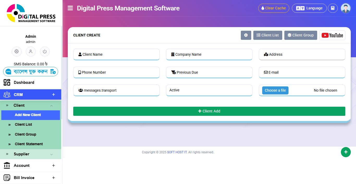This screenshot has width=356, height=184.
Task: Open the Dashboard menu item
Action: [24, 83]
